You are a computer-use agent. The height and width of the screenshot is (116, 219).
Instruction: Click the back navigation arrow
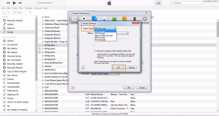coord(4,12)
